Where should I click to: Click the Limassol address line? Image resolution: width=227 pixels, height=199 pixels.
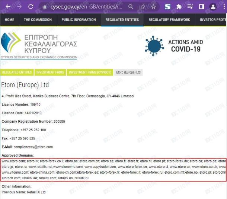68,96
